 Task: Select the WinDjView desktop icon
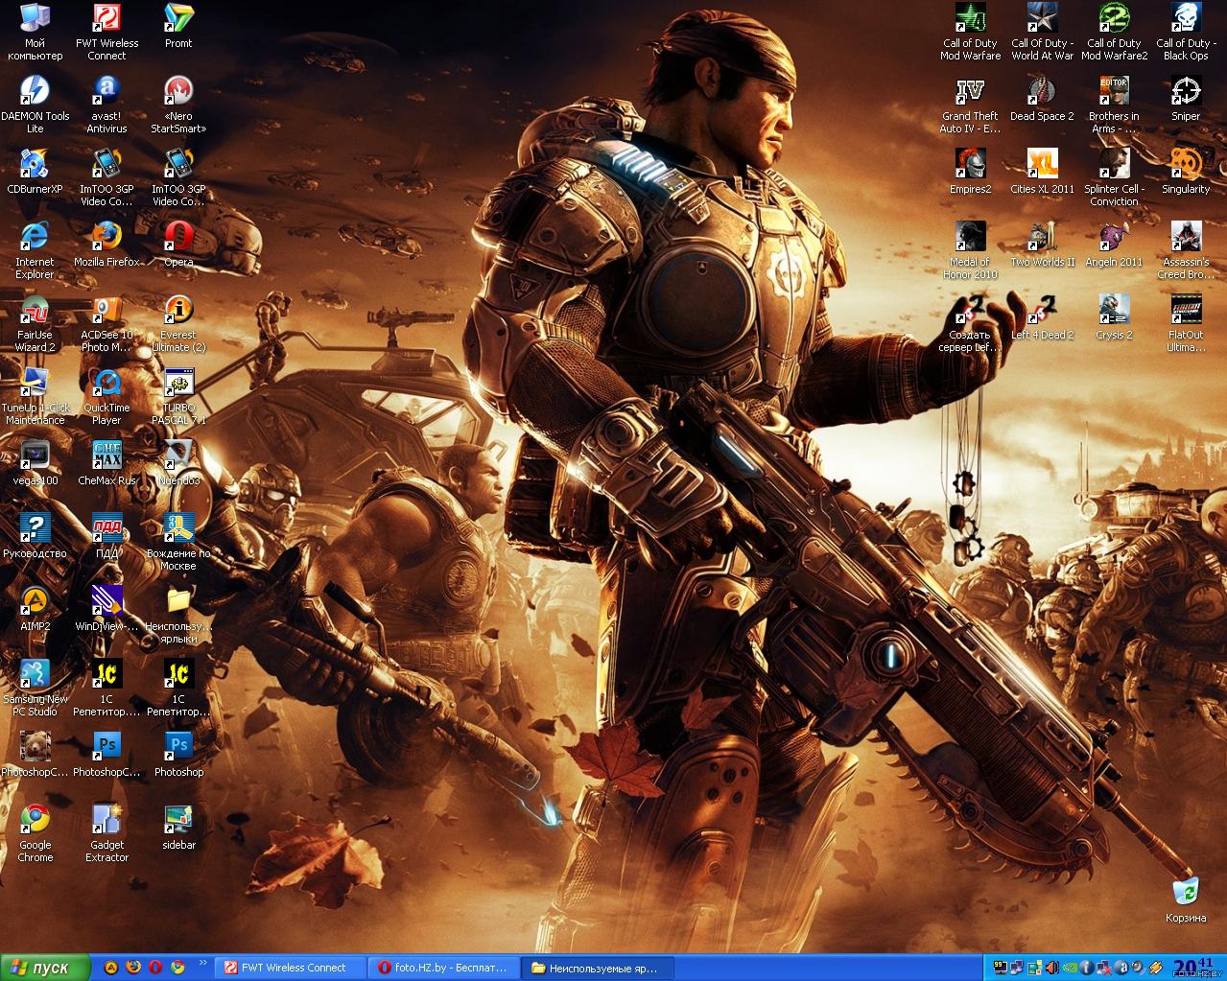pyautogui.click(x=106, y=608)
